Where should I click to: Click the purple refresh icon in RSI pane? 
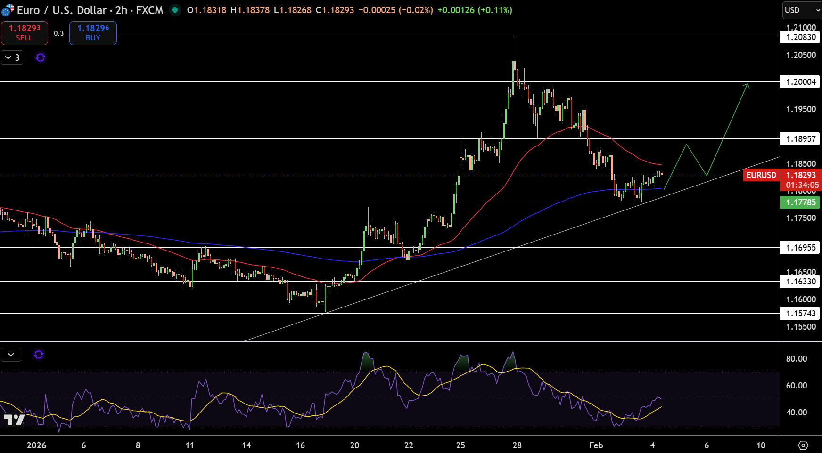click(39, 354)
